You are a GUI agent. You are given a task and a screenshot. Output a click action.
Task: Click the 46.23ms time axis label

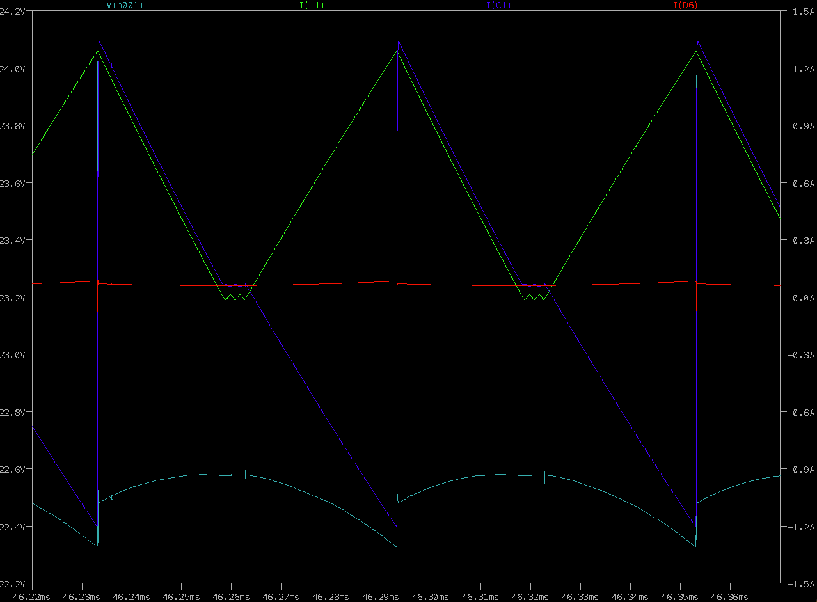82,596
